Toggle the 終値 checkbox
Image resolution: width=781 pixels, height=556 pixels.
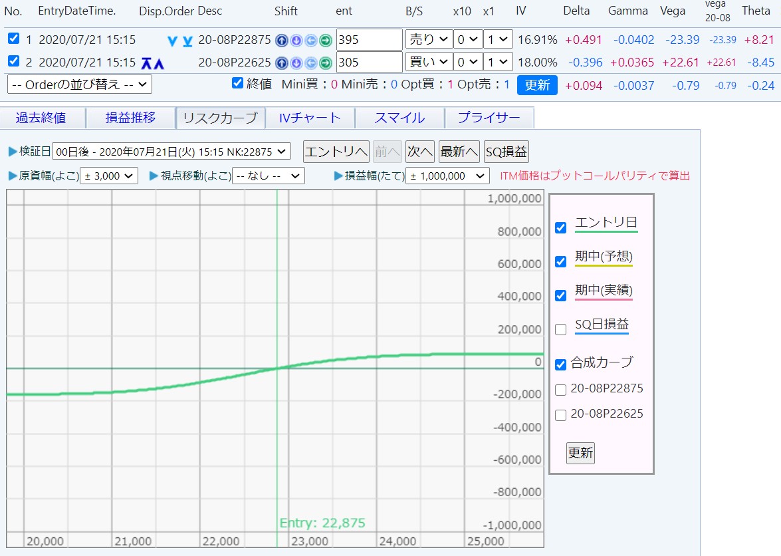pyautogui.click(x=237, y=83)
